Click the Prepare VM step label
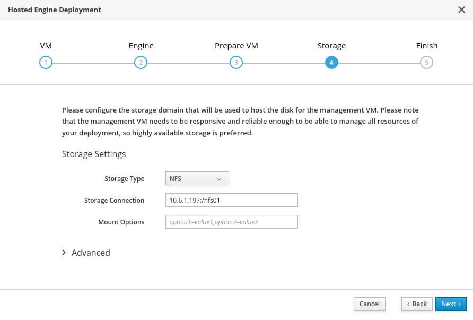Image resolution: width=473 pixels, height=320 pixels. pos(236,46)
